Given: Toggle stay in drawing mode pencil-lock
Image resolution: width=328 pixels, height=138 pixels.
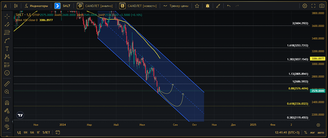Looking at the screenshot, I should (x=7, y=111).
